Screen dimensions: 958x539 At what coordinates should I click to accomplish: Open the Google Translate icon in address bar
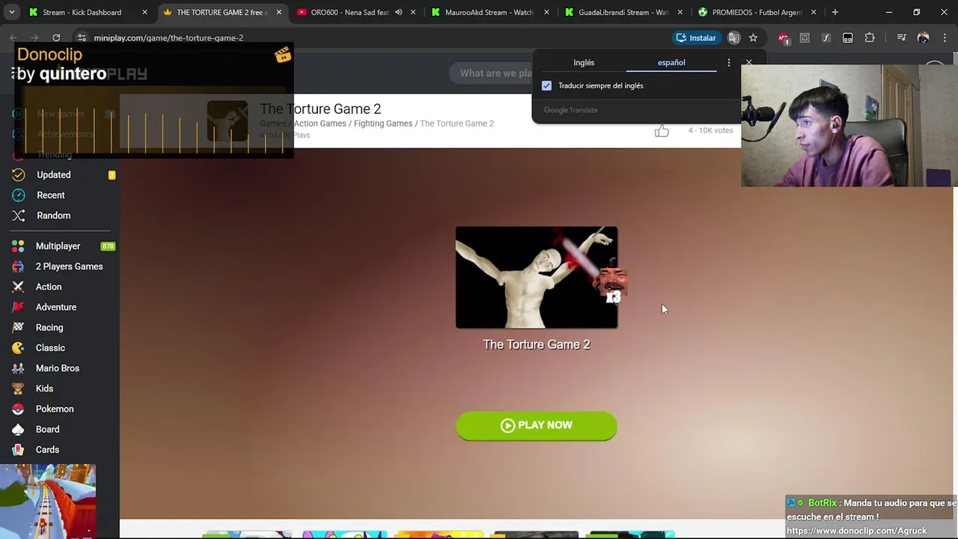click(x=733, y=37)
